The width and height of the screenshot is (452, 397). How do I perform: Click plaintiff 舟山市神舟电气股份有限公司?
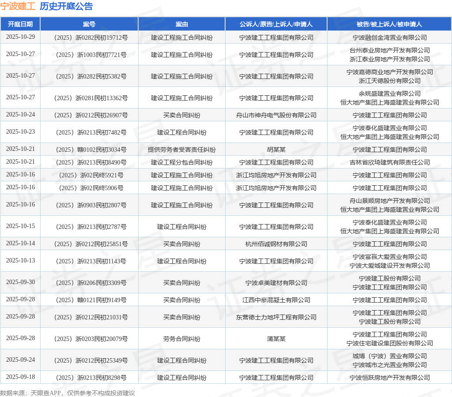276,115
